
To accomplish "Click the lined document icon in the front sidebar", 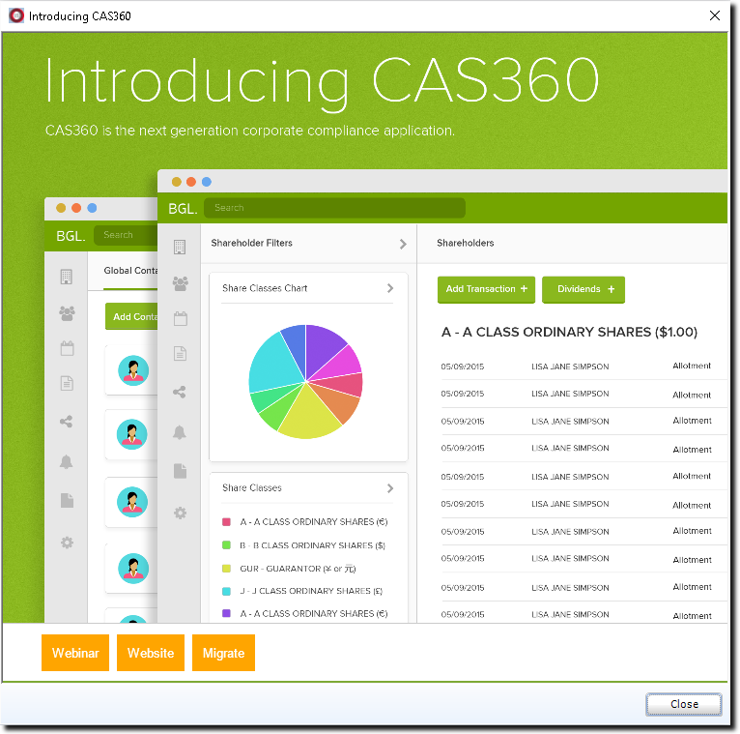I will pos(180,354).
